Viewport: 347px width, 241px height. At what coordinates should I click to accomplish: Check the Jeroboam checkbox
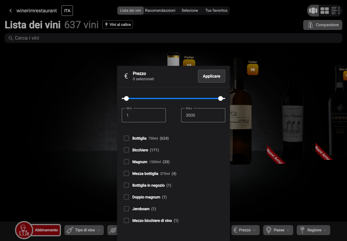(x=126, y=208)
